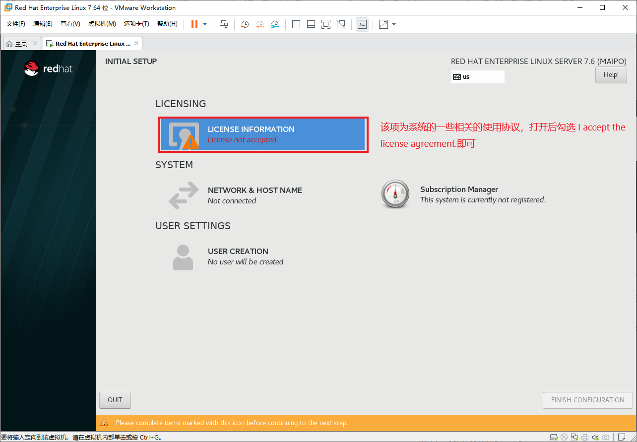
Task: Open the 虚拟机(M) menu
Action: pyautogui.click(x=102, y=24)
